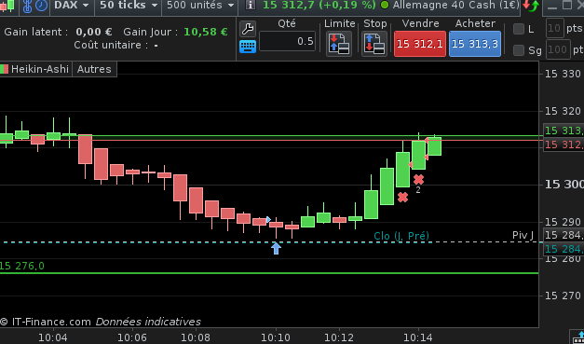Click the 15 300 price axis label
Screen dimensions: 584x344
(x=564, y=184)
